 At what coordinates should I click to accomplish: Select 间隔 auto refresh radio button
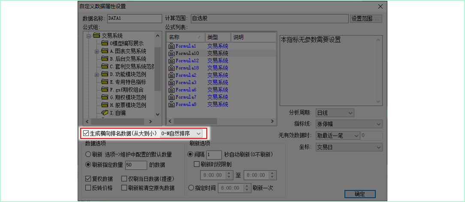[191, 154]
